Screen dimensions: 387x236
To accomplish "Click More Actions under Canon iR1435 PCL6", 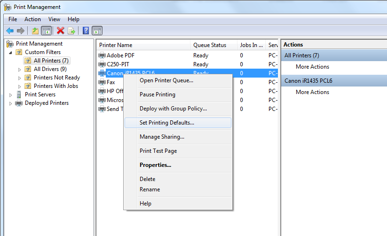I will pos(312,92).
